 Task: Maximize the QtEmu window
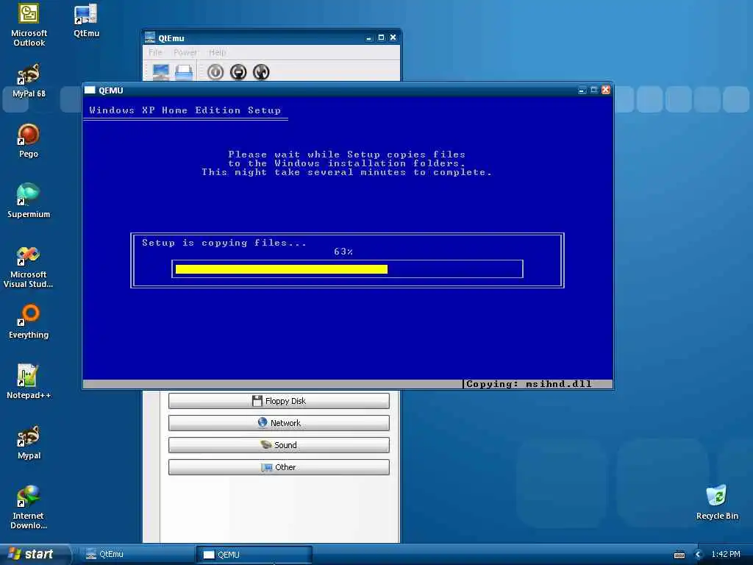click(x=381, y=38)
